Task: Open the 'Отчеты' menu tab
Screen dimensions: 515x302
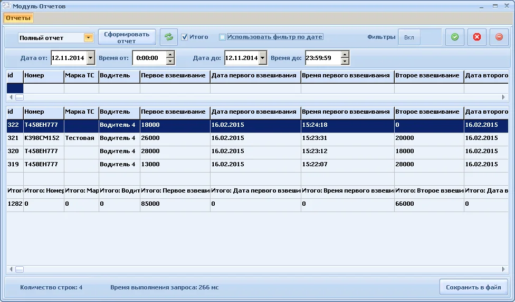Action: click(18, 18)
